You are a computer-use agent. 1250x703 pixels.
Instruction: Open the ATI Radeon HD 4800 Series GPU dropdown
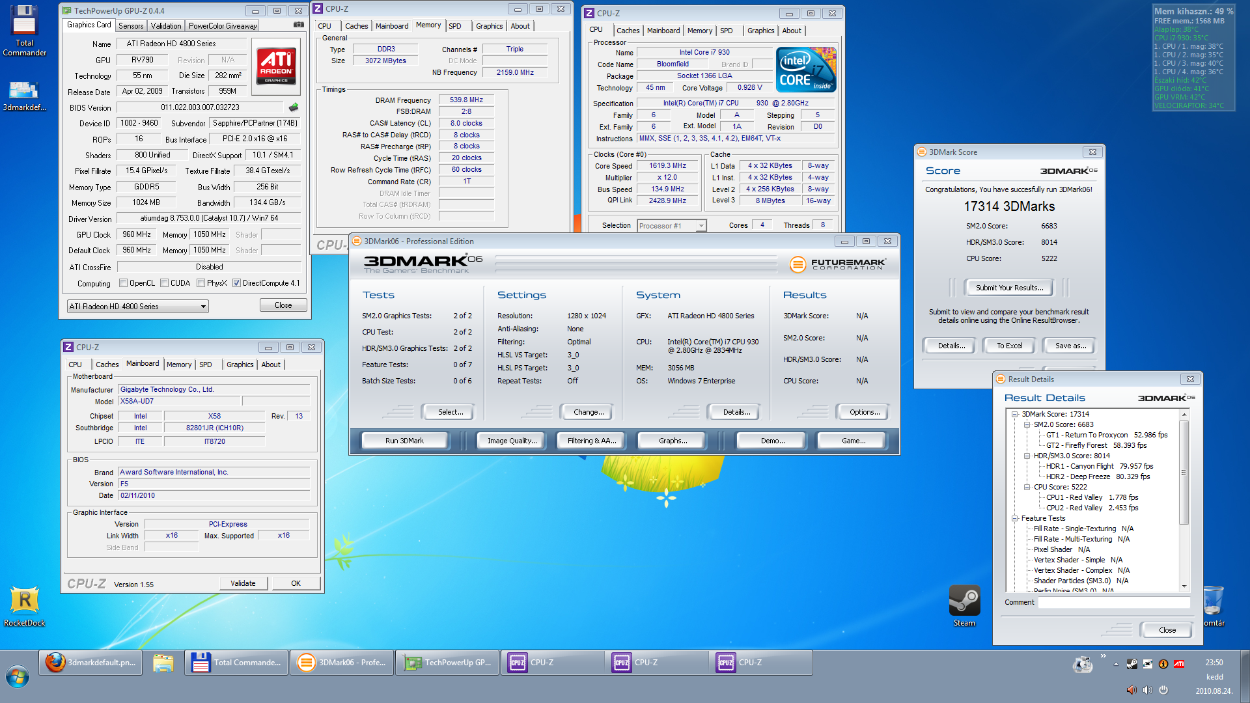(x=138, y=306)
